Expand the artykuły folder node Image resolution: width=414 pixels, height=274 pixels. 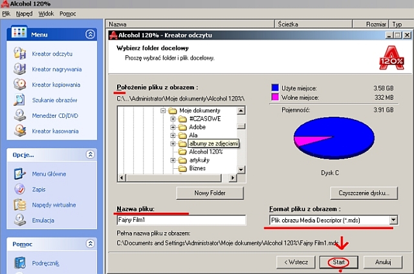(x=173, y=160)
